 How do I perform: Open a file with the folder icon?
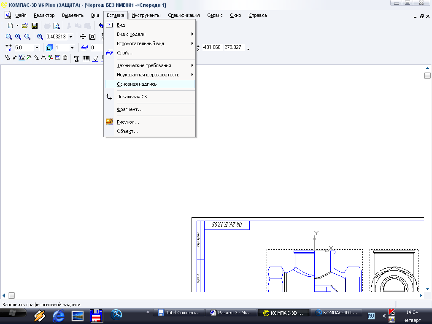pos(25,26)
